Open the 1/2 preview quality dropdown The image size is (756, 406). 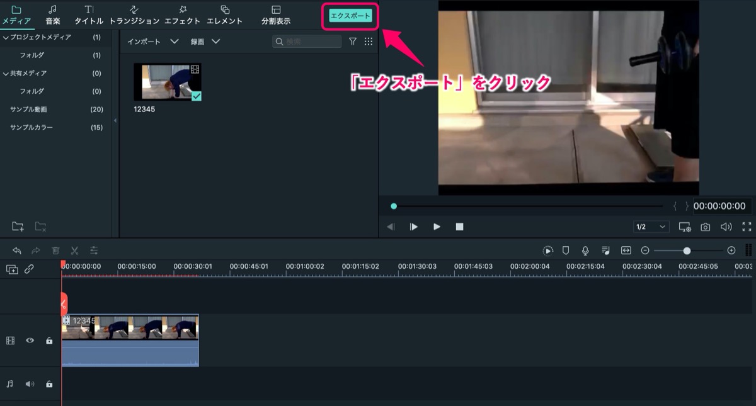coord(651,227)
